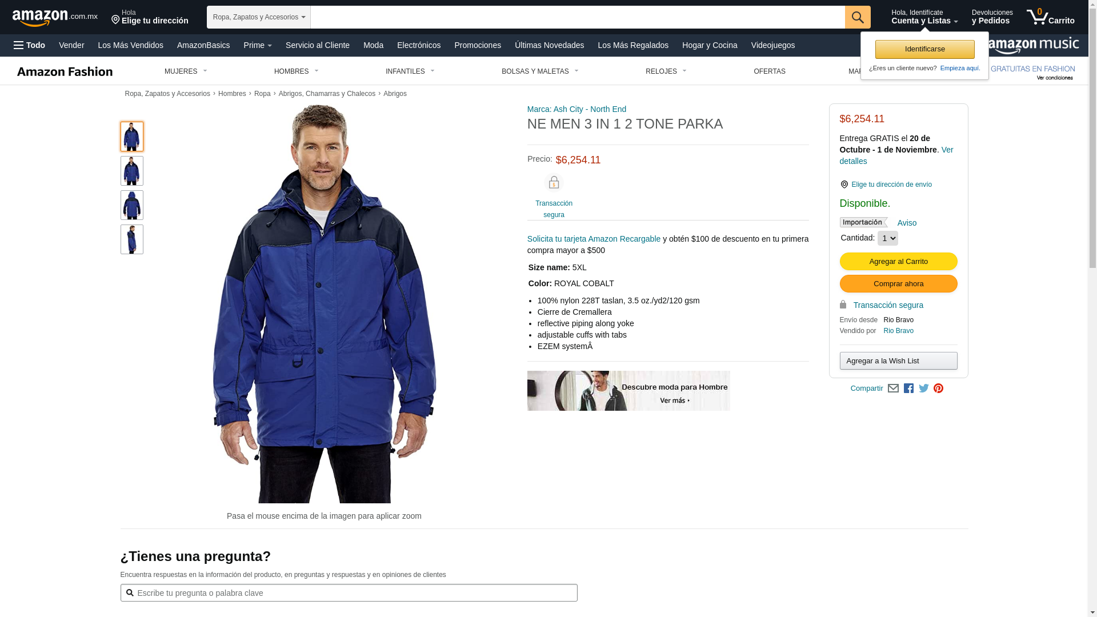Open the Promociones nav item
Viewport: 1097px width, 617px height.
click(478, 45)
